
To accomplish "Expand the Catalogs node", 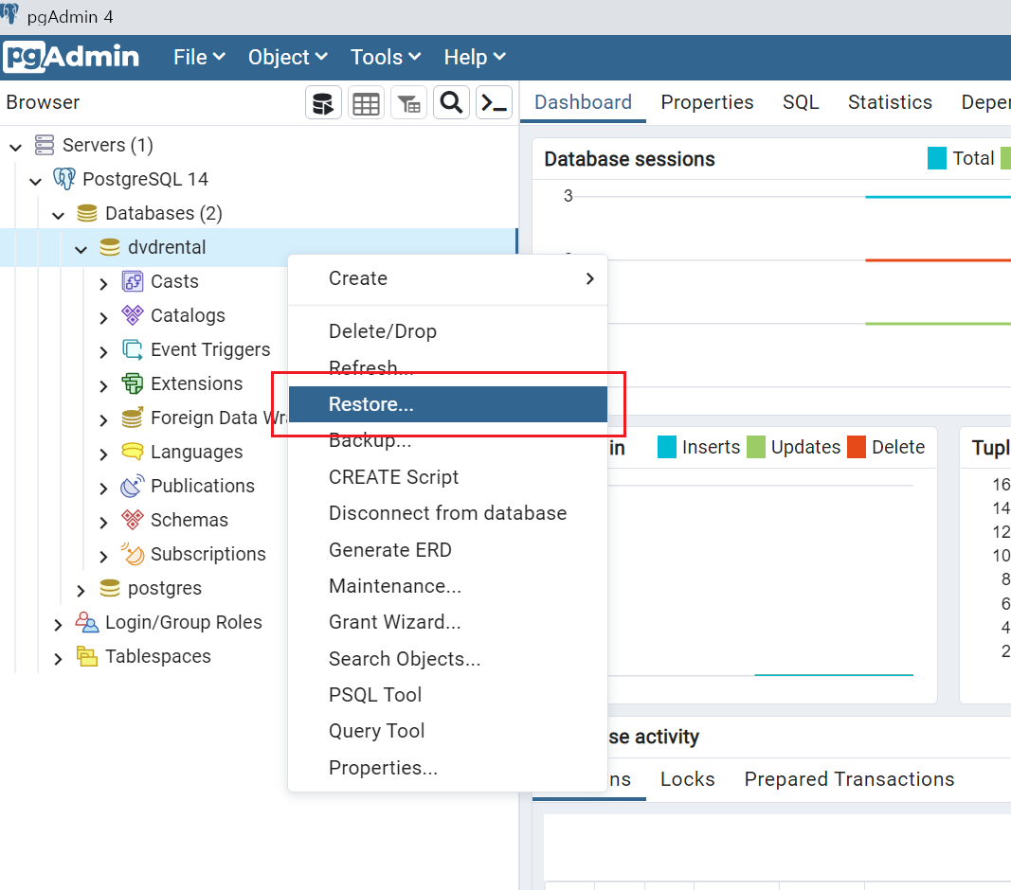I will pyautogui.click(x=103, y=318).
